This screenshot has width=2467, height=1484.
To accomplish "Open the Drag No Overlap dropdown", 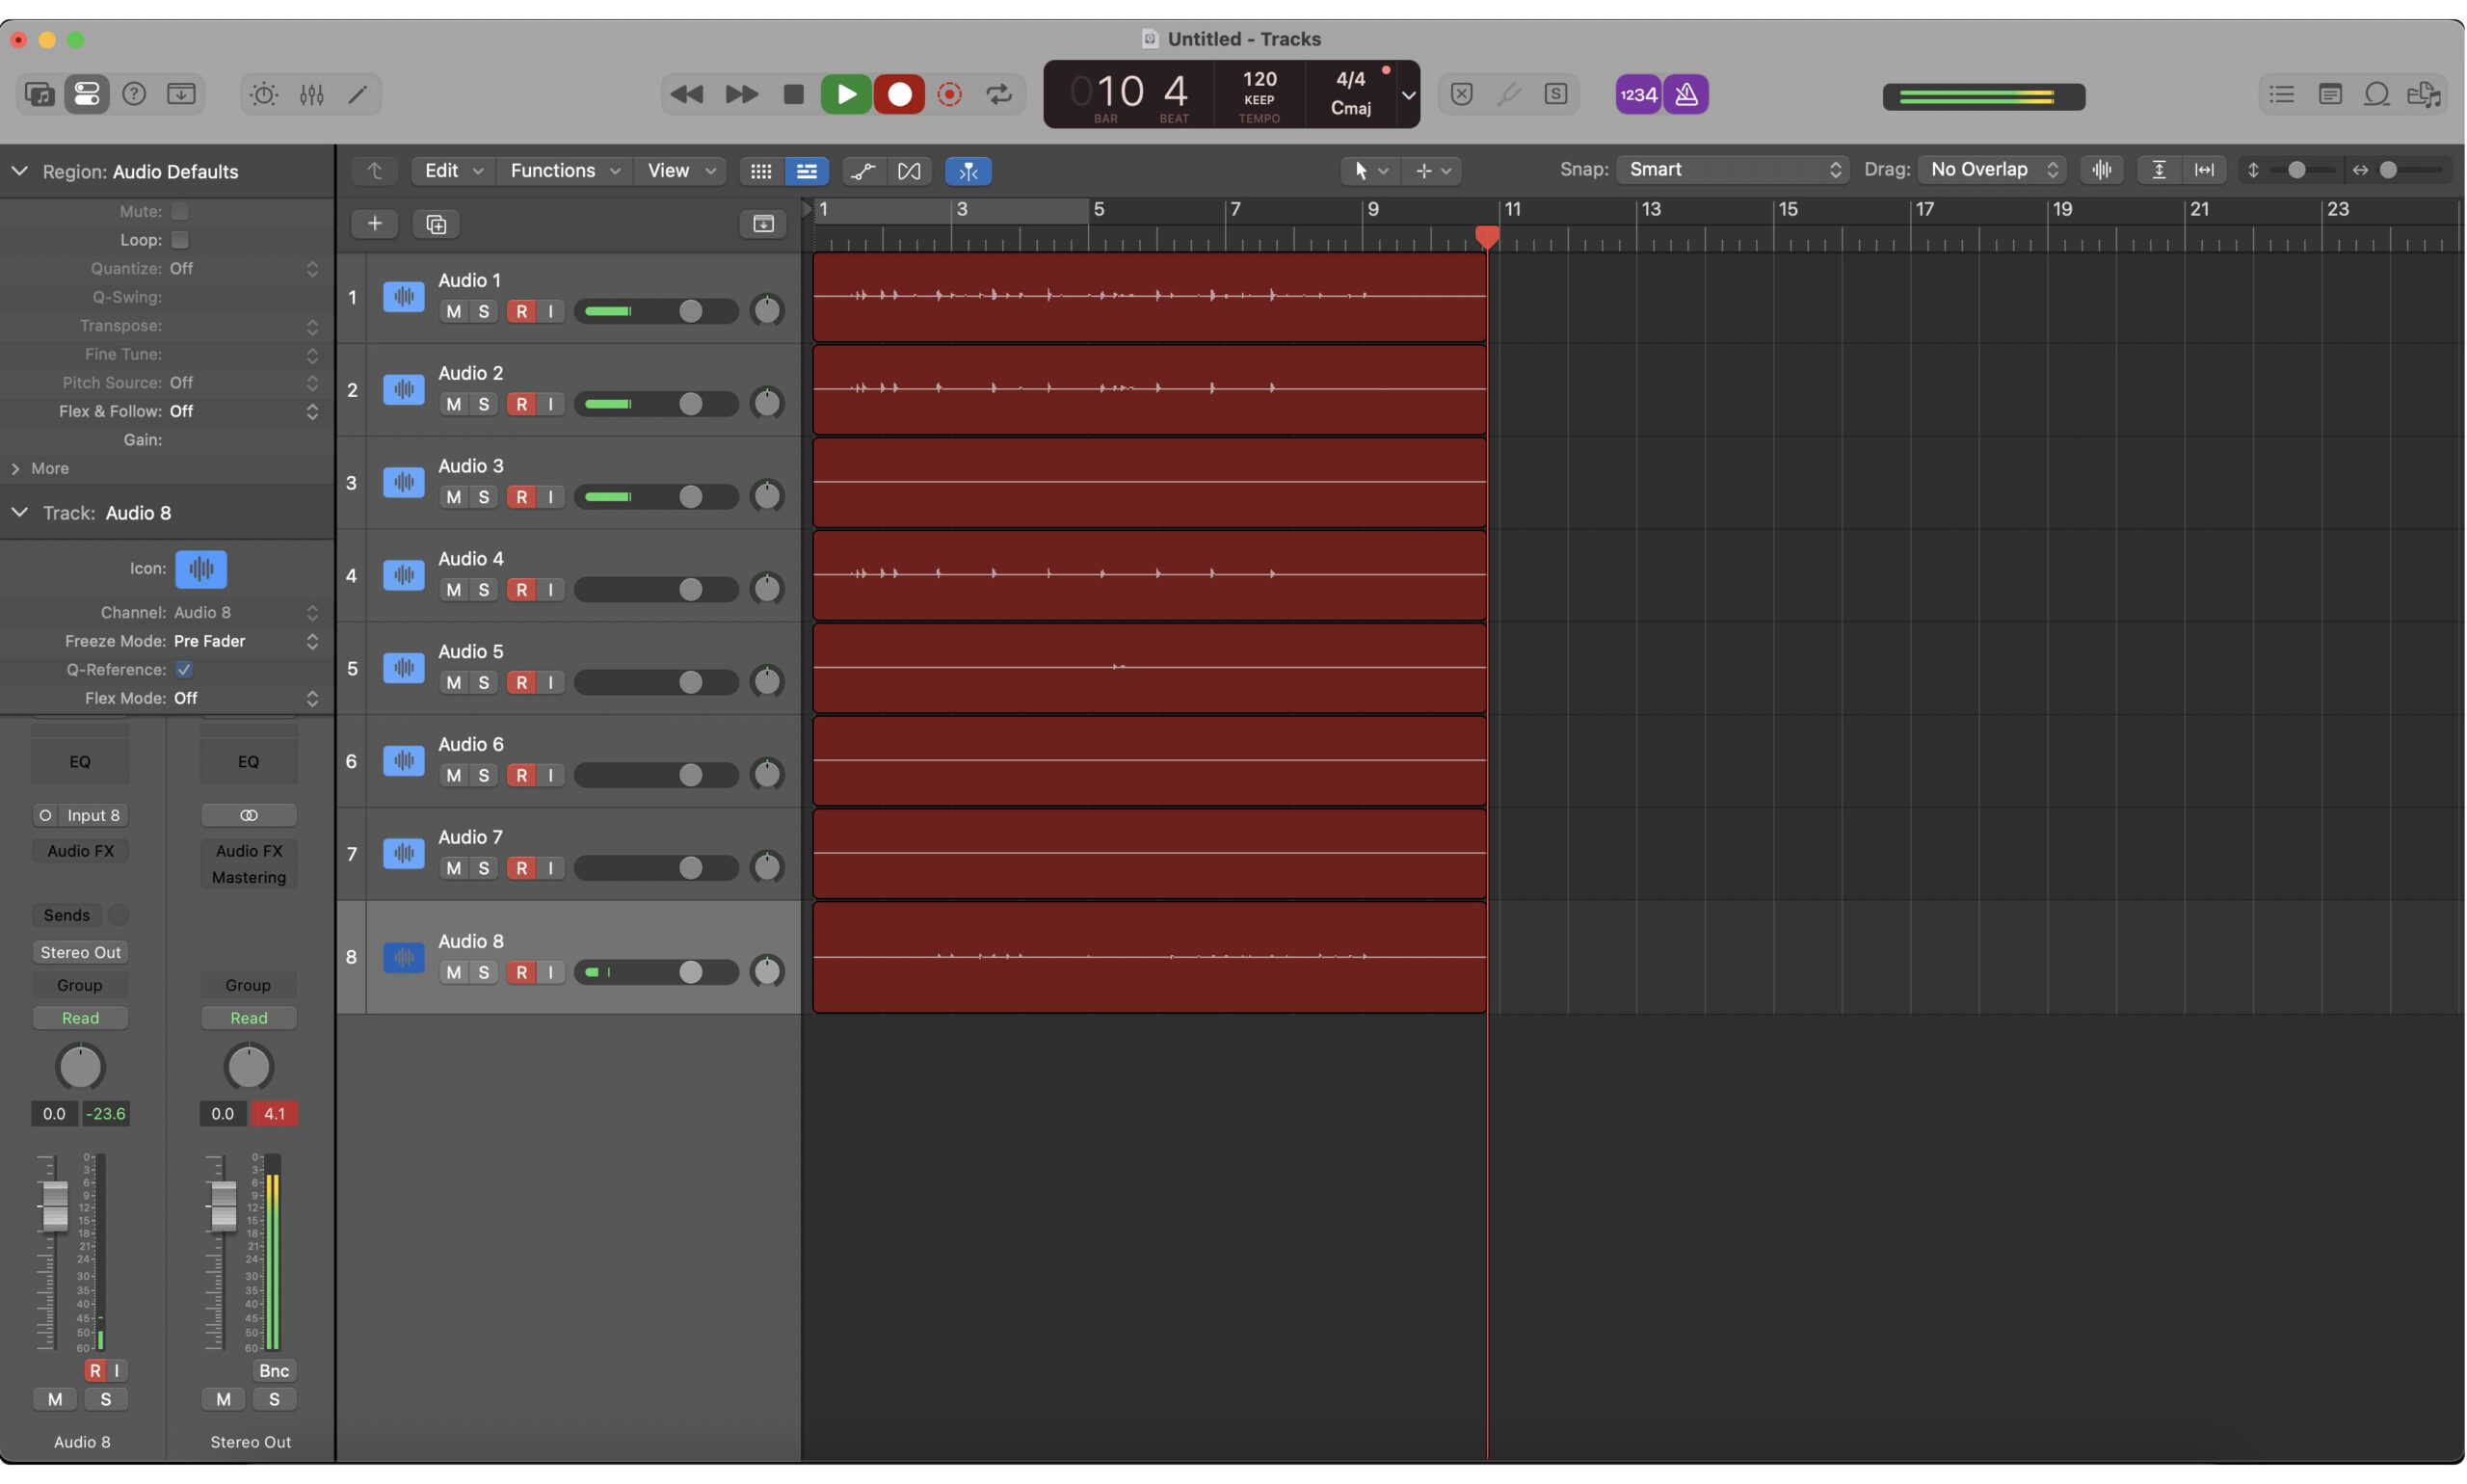I will (1992, 170).
